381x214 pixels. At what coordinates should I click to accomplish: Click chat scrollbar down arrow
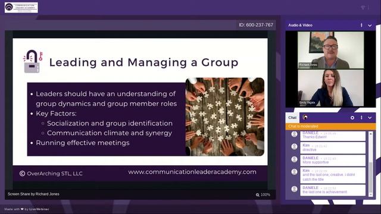371,194
